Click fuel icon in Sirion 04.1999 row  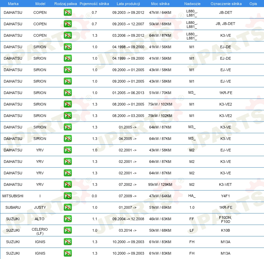pyautogui.click(x=68, y=58)
